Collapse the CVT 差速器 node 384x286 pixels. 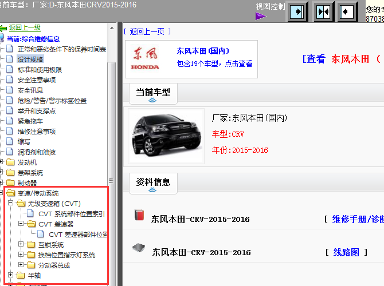point(21,224)
